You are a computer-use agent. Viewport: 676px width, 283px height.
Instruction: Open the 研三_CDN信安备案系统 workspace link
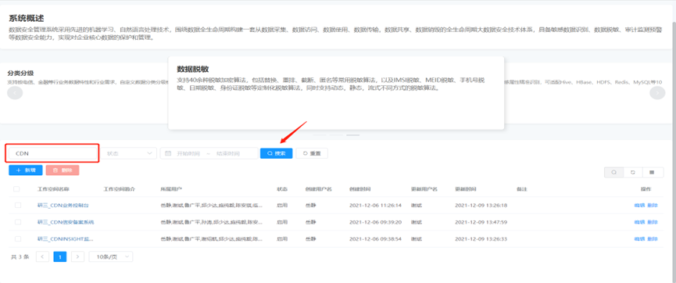66,222
